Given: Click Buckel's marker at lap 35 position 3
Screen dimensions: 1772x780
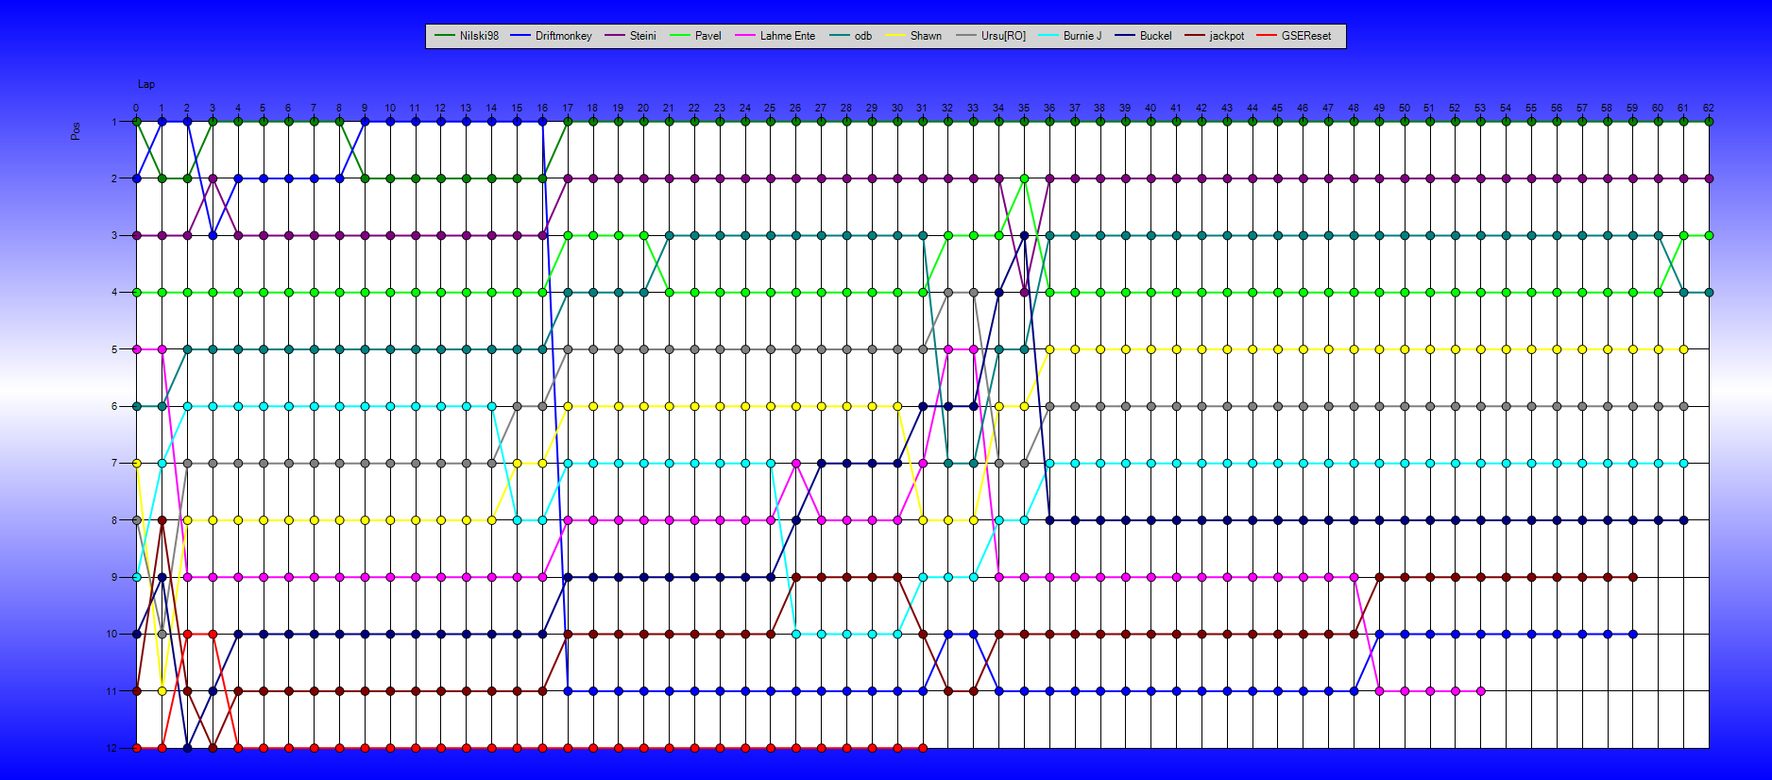Looking at the screenshot, I should (x=1024, y=235).
